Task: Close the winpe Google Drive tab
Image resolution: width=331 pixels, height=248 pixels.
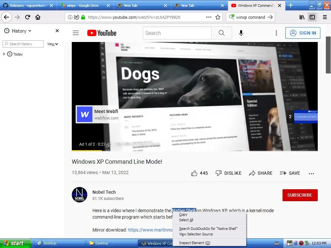Action: [108, 5]
